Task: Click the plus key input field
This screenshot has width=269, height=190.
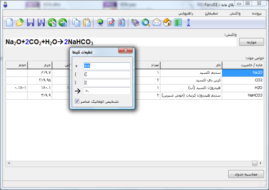Action: [x=107, y=66]
